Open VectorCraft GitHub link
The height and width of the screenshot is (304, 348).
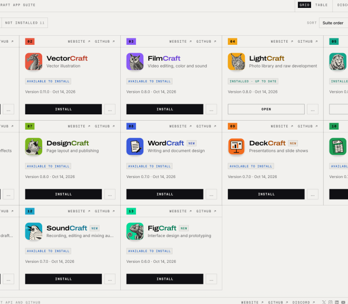tap(104, 42)
